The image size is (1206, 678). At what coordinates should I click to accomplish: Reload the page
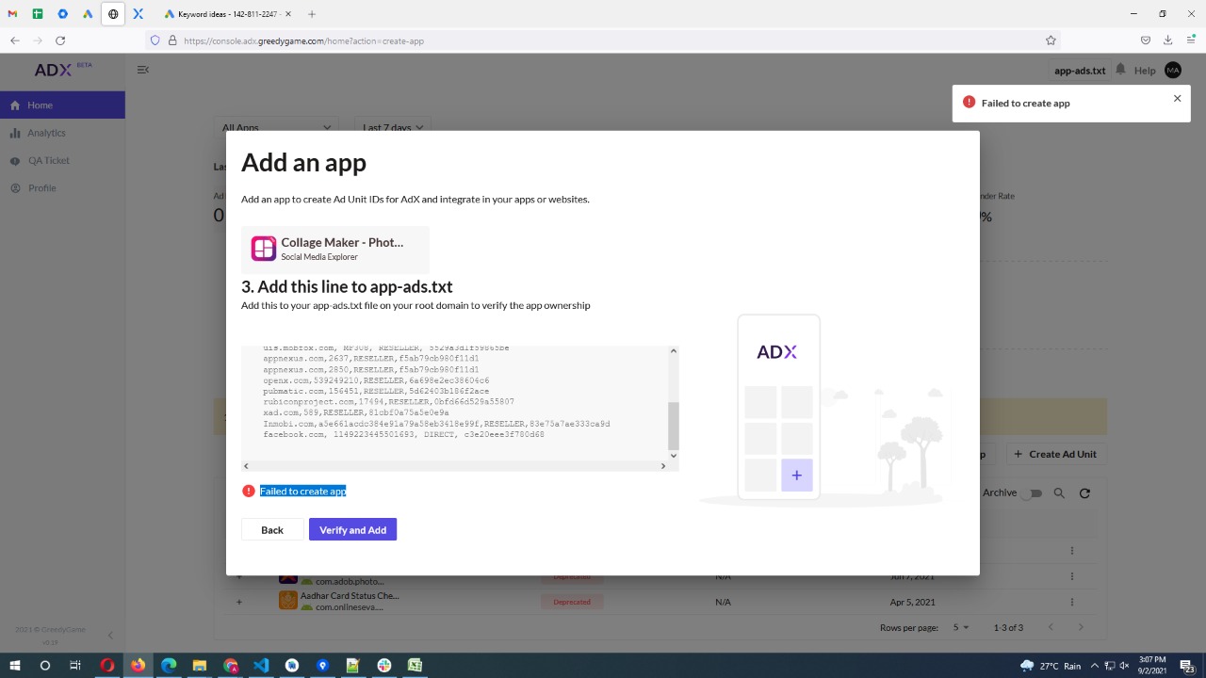(60, 40)
